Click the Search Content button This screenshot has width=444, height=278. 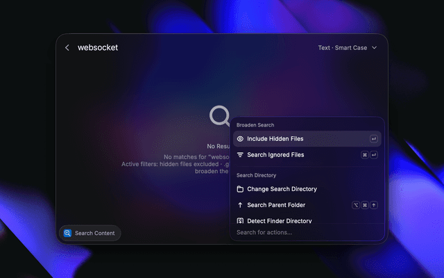[x=90, y=234]
